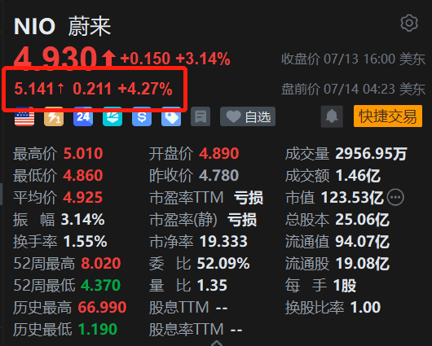Click 每手 value 1股
Screen dimensions: 432x346
click(345, 285)
